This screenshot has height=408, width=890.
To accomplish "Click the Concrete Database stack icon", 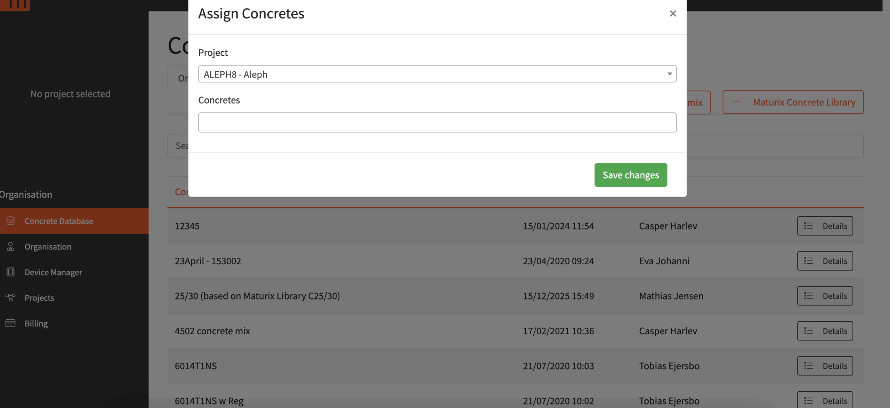I will 10,221.
